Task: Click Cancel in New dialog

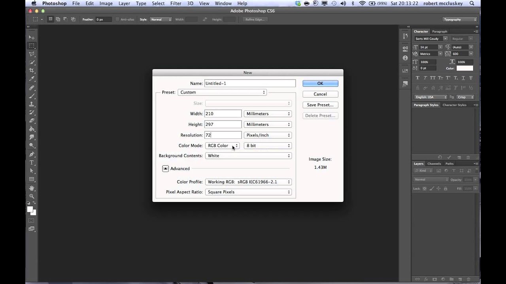Action: point(320,94)
